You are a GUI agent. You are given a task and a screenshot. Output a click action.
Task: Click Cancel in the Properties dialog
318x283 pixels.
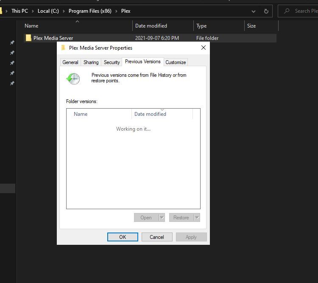pos(157,237)
